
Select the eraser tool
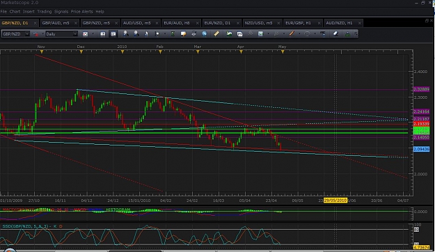(335, 34)
